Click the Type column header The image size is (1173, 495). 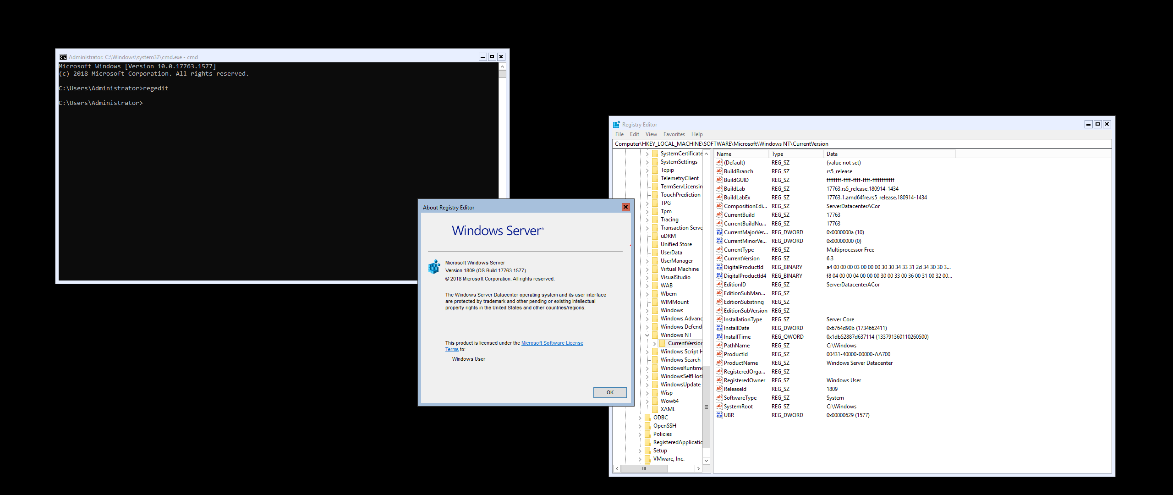pos(796,154)
